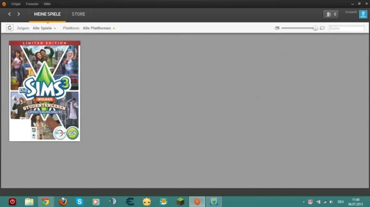Show hidden tray icons arrow
Viewport: 370px width, 207px height.
pos(303,202)
